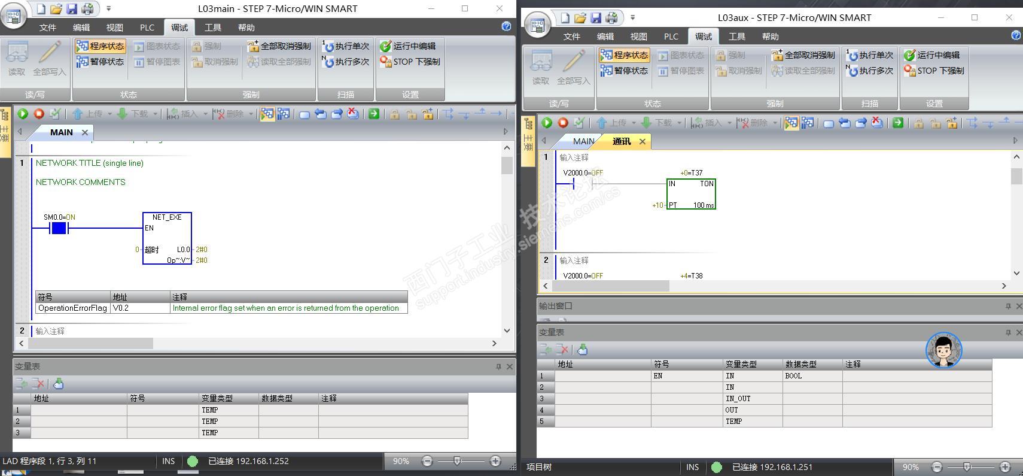Image resolution: width=1023 pixels, height=476 pixels.
Task: Expand 下载 dropdown arrow in L03aux toolbar
Action: pos(679,123)
